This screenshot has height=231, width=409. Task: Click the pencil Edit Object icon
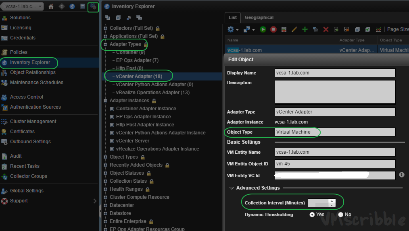point(294,29)
